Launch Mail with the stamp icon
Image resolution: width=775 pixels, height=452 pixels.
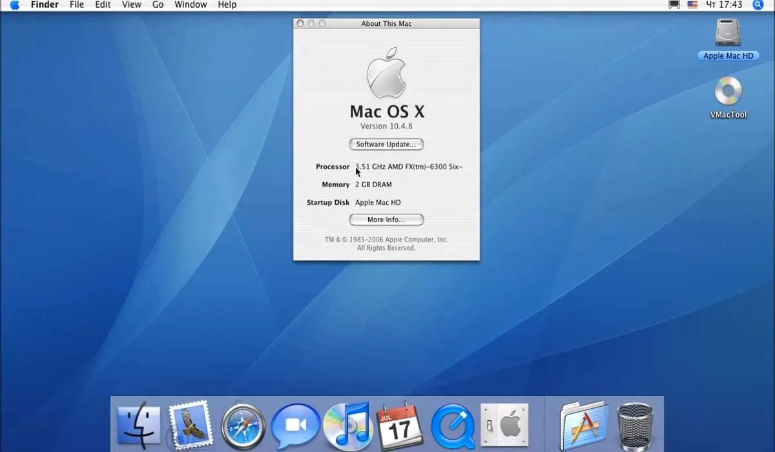pyautogui.click(x=191, y=425)
